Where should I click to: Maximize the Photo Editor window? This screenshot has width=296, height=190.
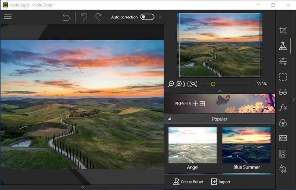273,5
